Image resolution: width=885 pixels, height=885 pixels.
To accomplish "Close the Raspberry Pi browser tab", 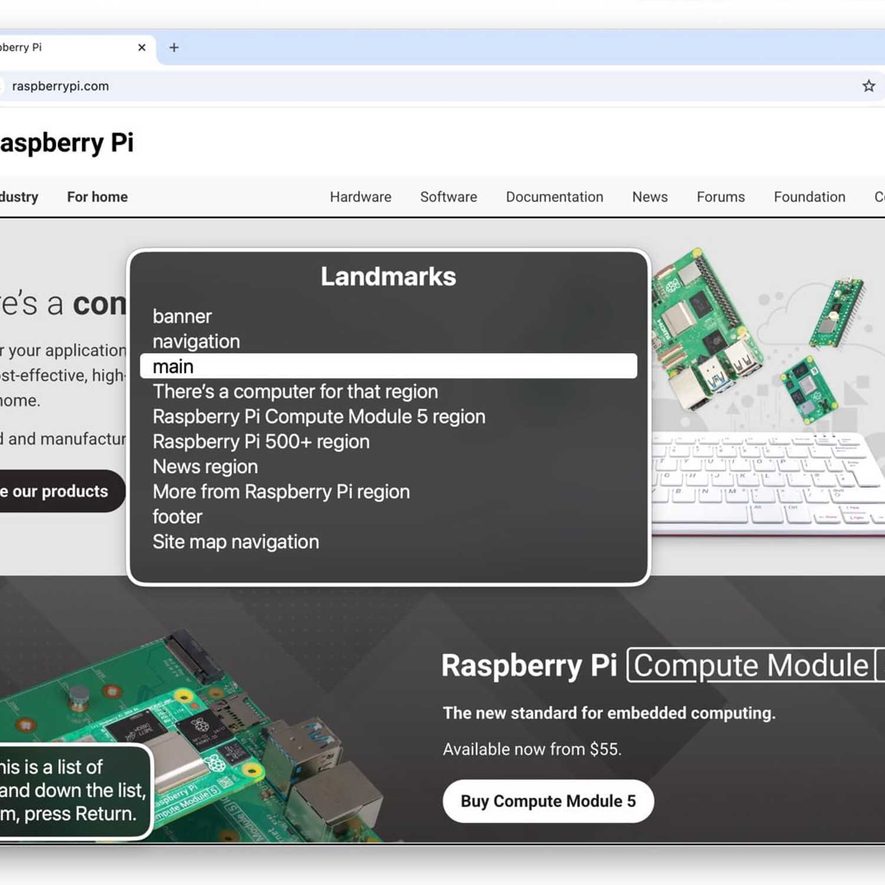I will pyautogui.click(x=142, y=47).
